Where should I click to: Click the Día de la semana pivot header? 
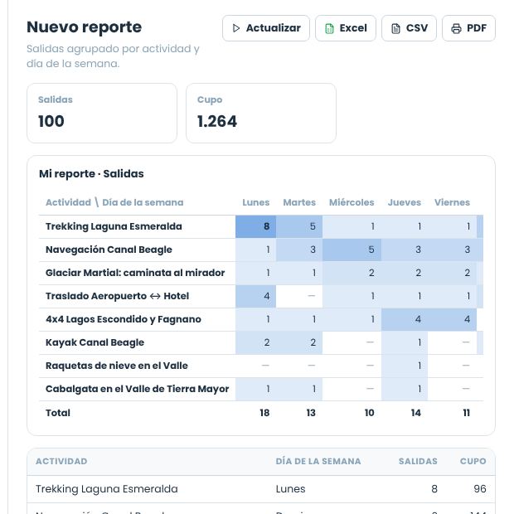143,202
